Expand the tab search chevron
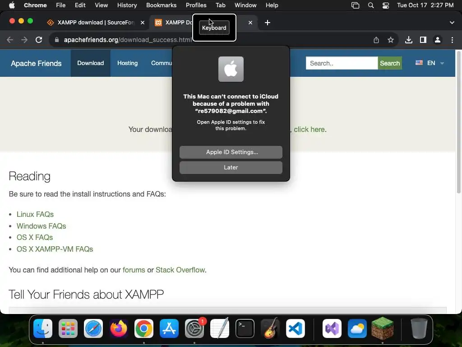This screenshot has width=462, height=347. point(452,23)
